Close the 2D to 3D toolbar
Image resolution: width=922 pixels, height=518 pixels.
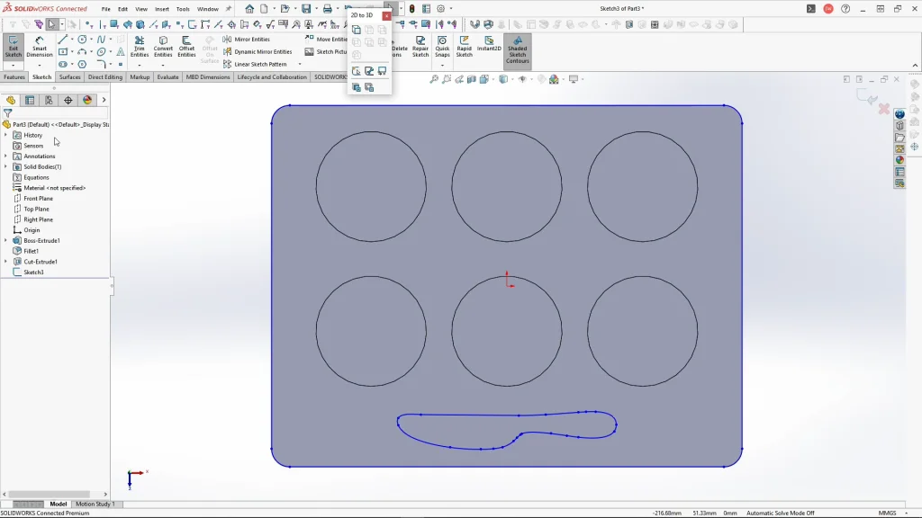click(386, 15)
